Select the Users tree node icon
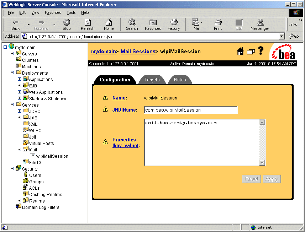The width and height of the screenshot is (305, 232). click(x=26, y=174)
